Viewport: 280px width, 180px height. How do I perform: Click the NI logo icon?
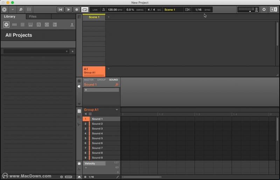(x=274, y=10)
